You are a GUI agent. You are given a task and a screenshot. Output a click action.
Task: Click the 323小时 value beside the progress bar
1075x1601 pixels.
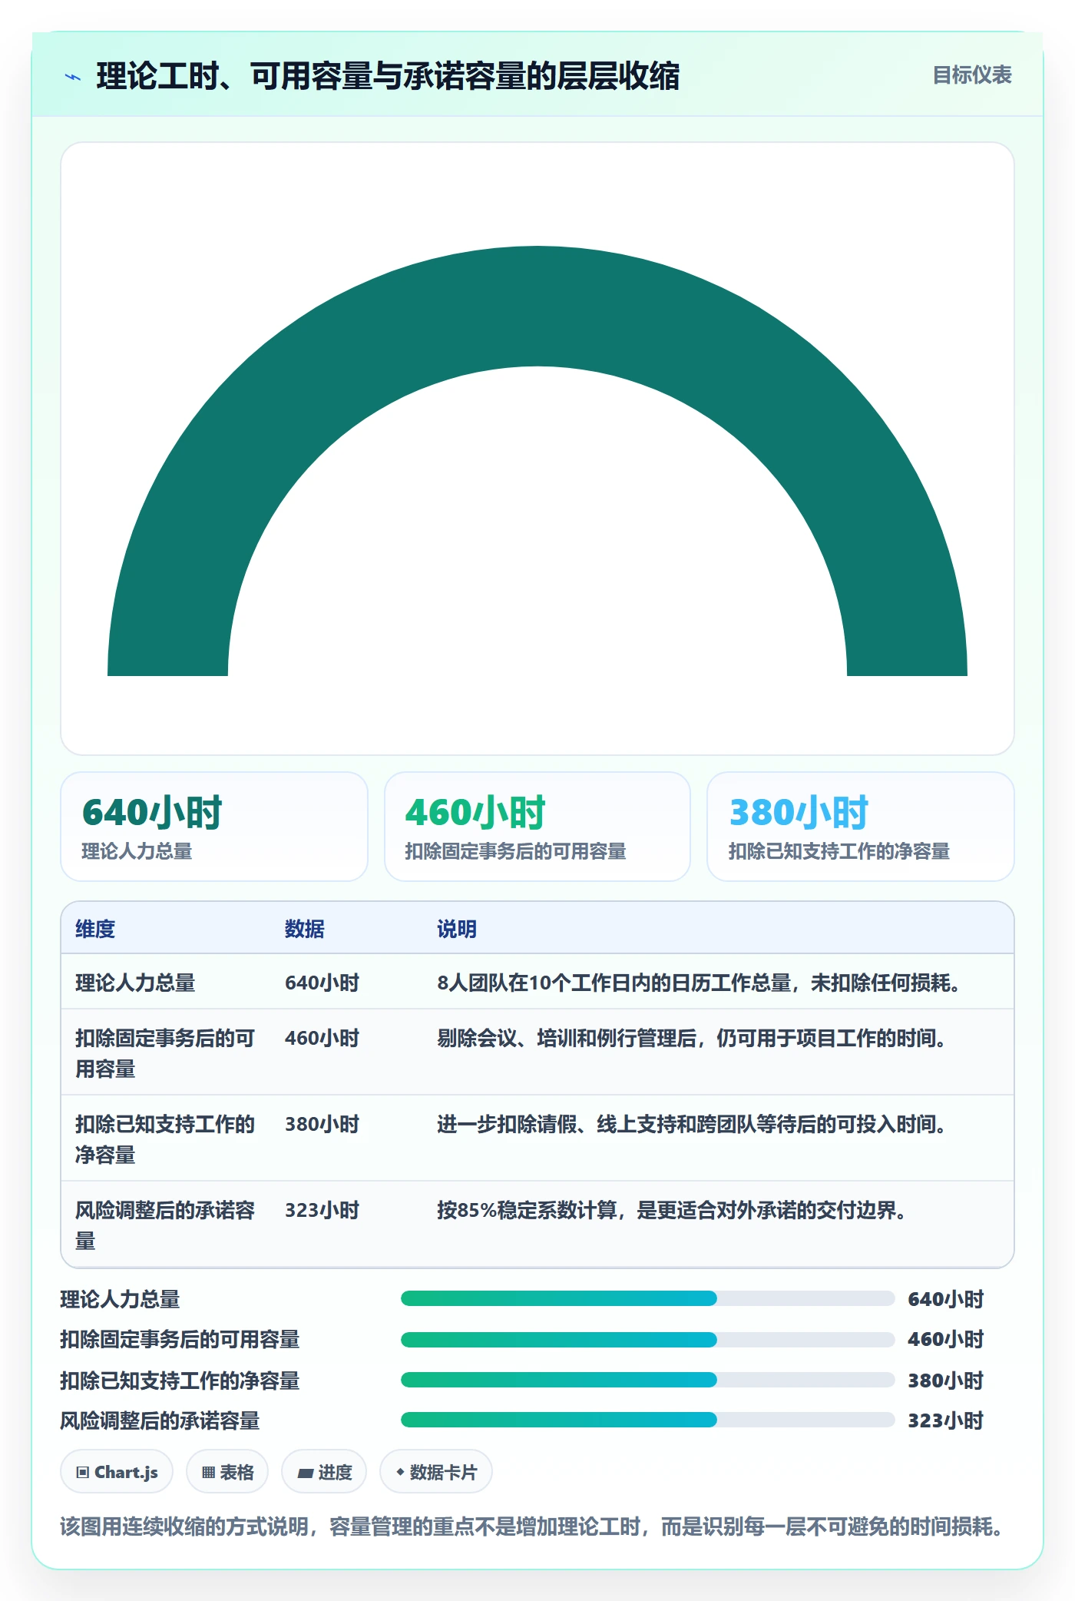tap(945, 1420)
